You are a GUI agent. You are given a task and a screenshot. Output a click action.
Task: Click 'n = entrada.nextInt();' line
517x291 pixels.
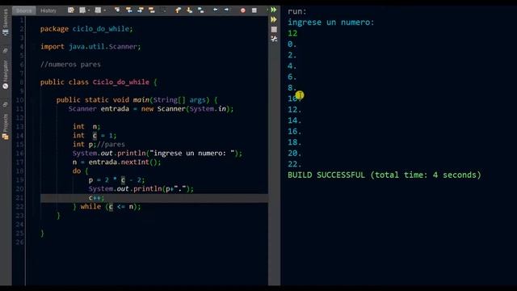click(x=116, y=162)
